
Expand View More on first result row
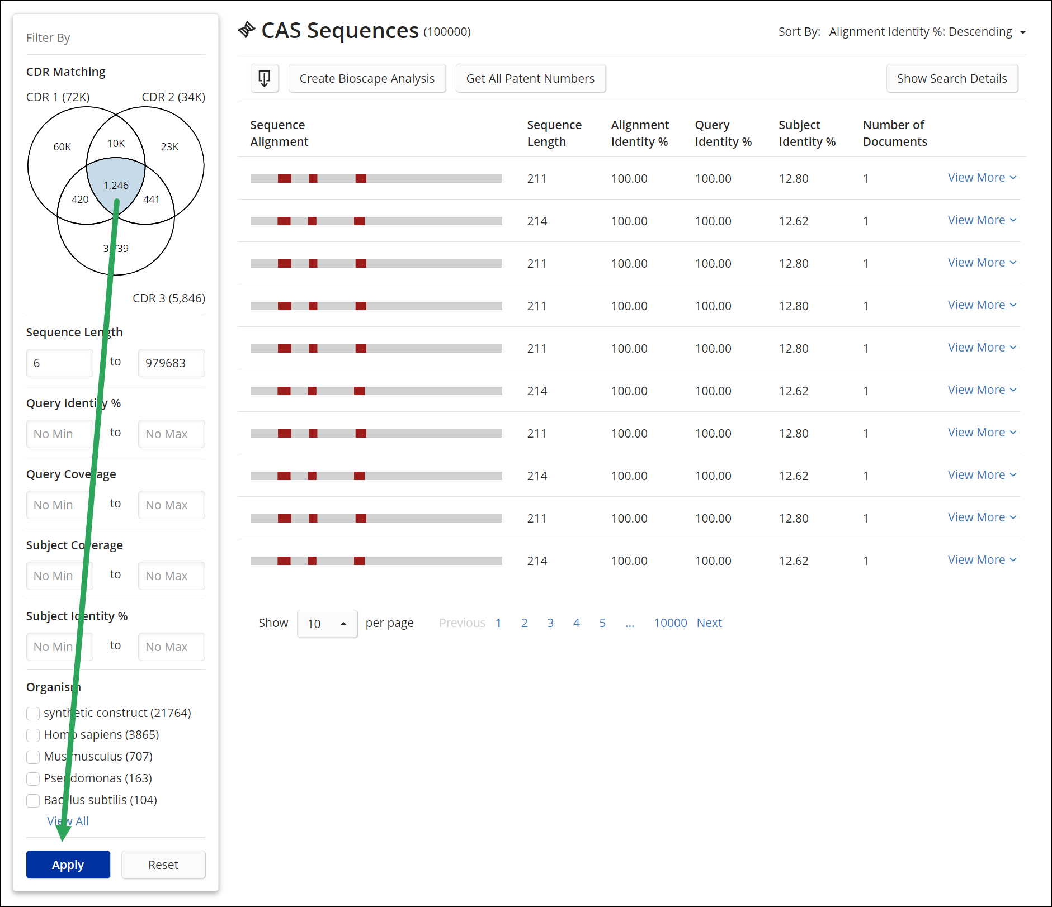click(982, 178)
